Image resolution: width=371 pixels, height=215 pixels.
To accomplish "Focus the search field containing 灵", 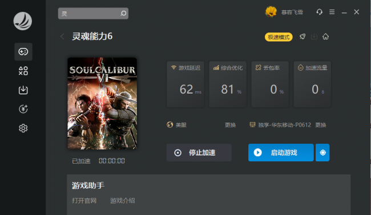I will (x=93, y=13).
